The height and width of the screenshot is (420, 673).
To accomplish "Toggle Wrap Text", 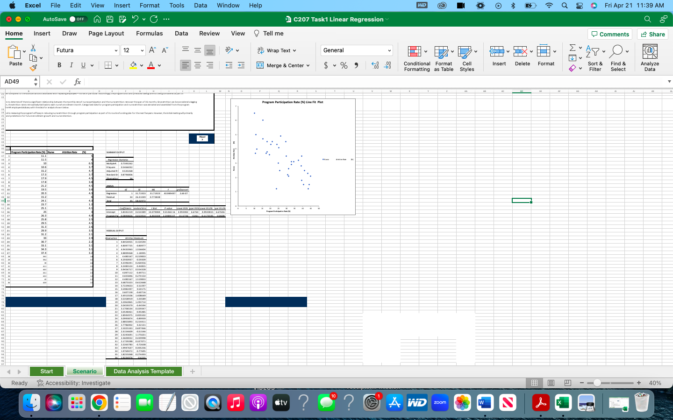I will click(x=276, y=50).
